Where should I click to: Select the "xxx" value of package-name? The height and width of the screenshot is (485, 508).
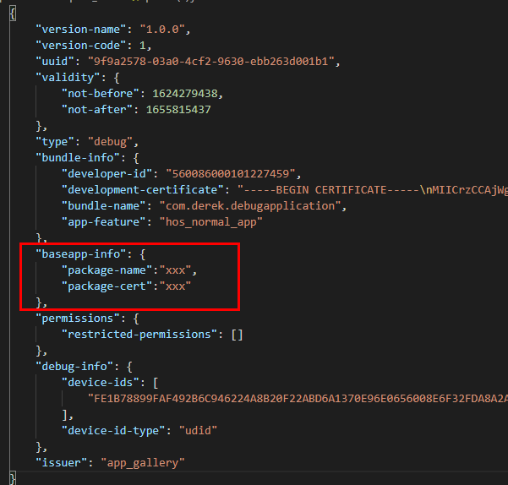(175, 270)
